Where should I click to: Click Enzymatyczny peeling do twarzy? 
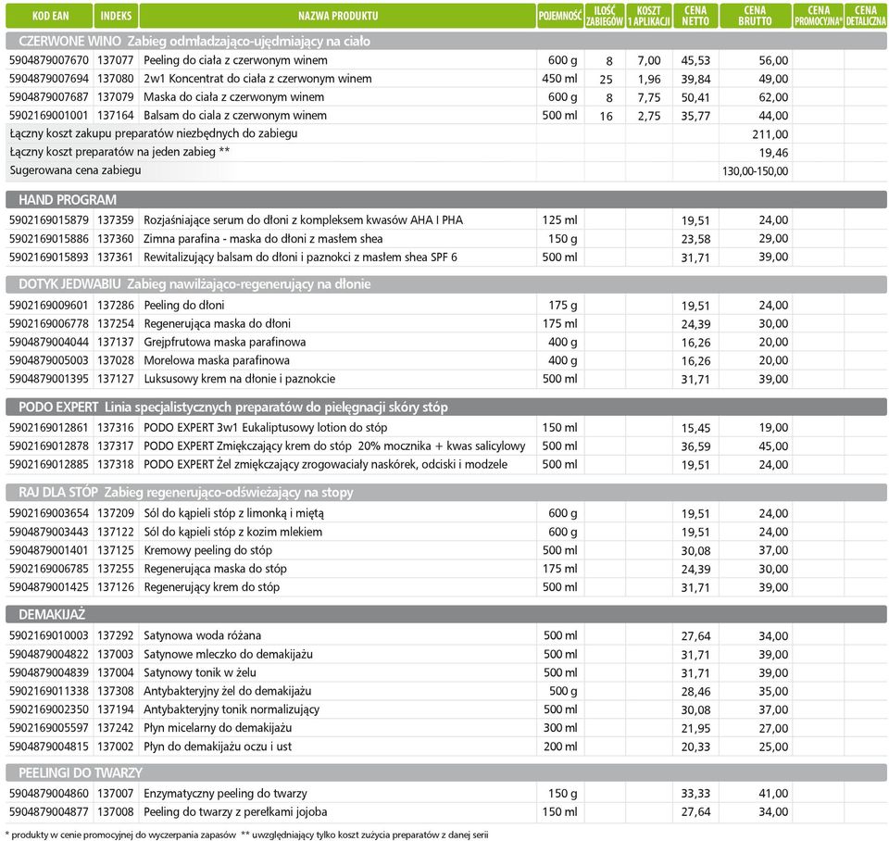point(225,794)
